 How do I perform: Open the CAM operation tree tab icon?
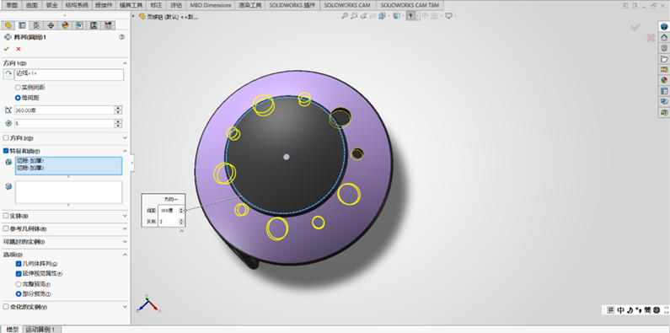(94, 25)
